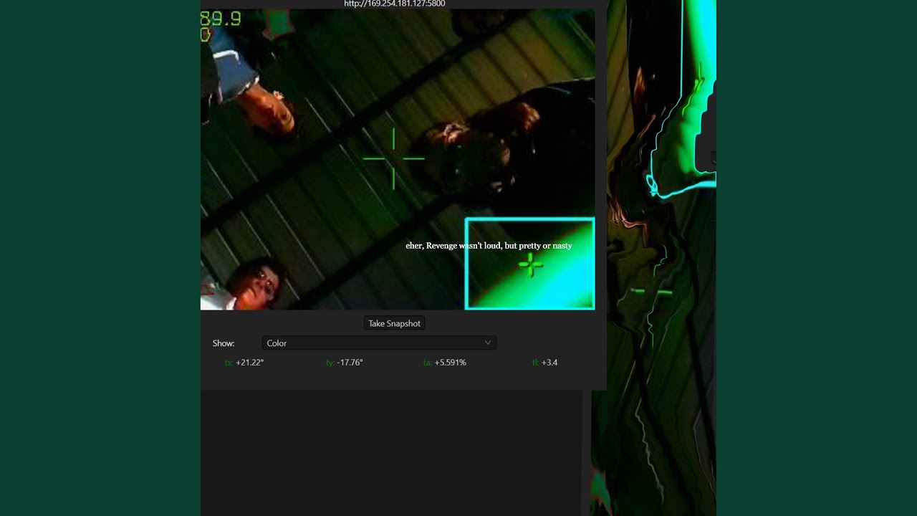Click the 89.9 readout on the feed
Screen dimensions: 917x516
coord(221,19)
